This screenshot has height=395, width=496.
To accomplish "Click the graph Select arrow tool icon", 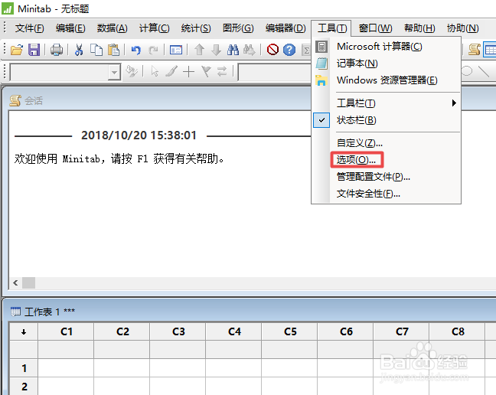I will tap(155, 71).
